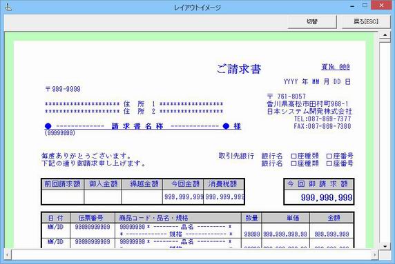
Task: Click the ご請求書 title text
Action: click(x=239, y=69)
